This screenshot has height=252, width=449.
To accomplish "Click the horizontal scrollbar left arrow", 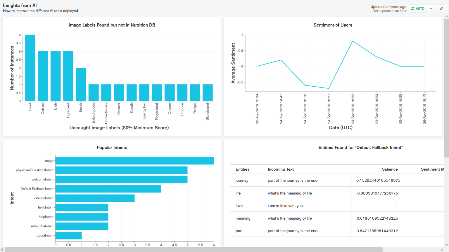I will 2,250.
